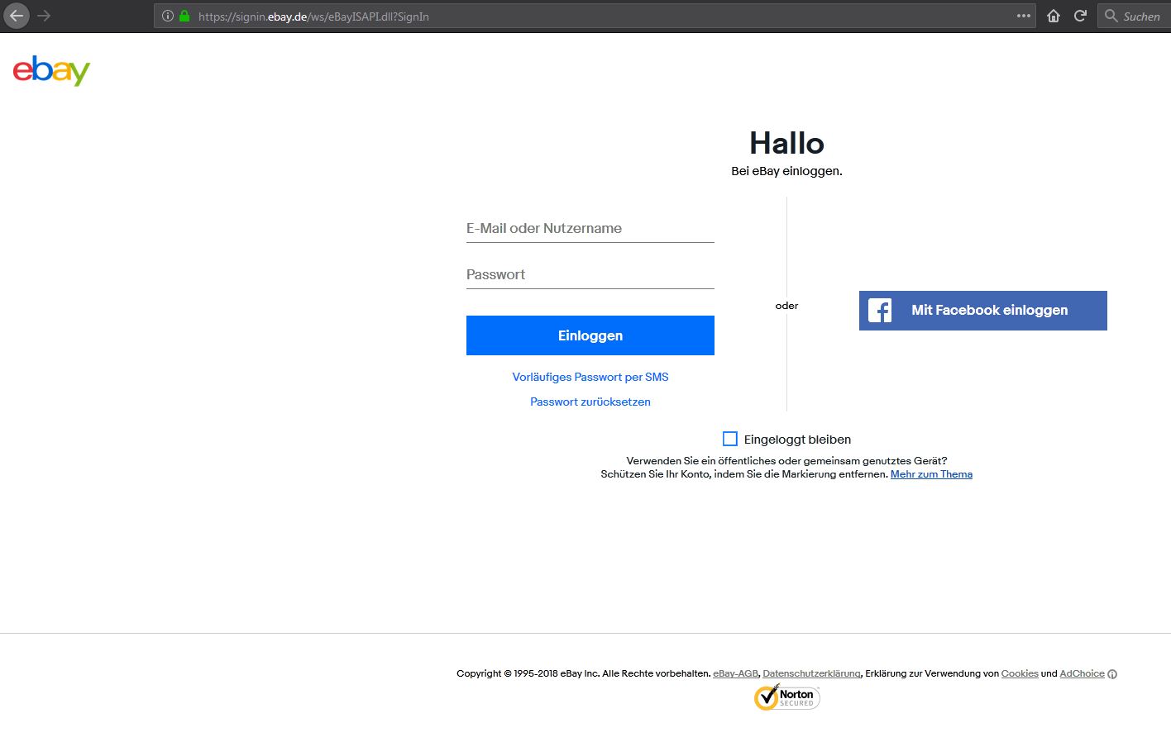This screenshot has width=1171, height=756.
Task: Click the green padlock security icon
Action: 184,16
